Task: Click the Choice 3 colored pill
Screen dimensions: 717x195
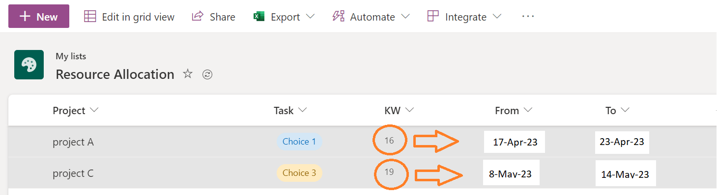Action: coord(299,173)
